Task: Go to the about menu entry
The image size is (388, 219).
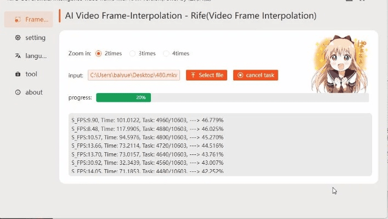Action: tap(33, 93)
